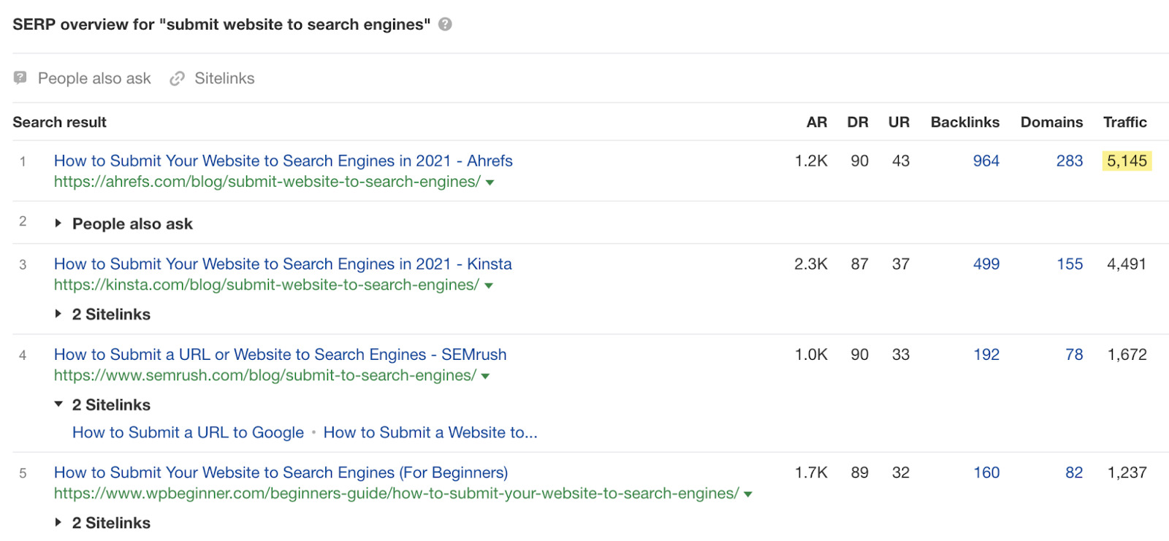
Task: Click the help question mark icon
Action: coord(445,24)
